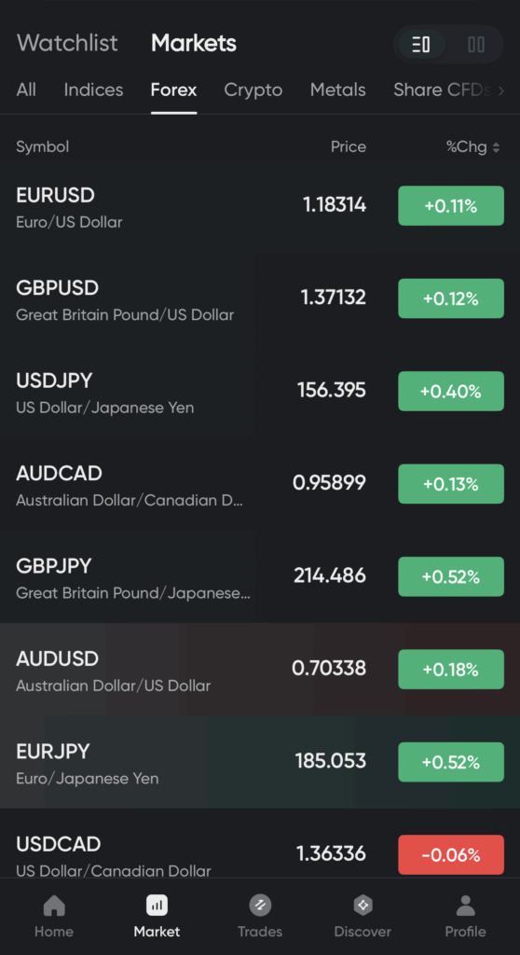Show the All markets tab

click(x=26, y=90)
